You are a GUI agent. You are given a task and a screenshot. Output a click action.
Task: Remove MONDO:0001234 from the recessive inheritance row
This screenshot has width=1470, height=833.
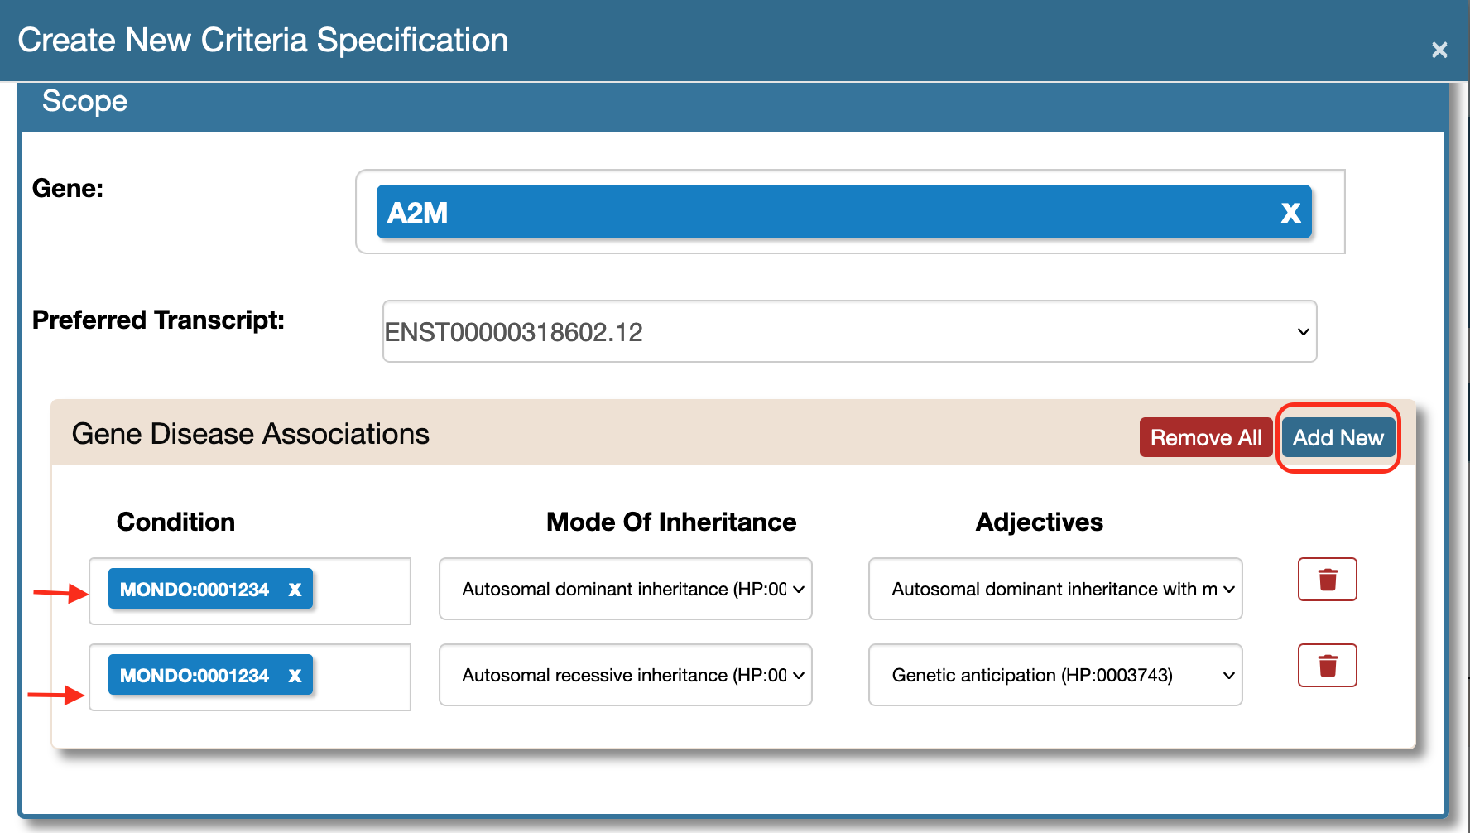click(295, 676)
